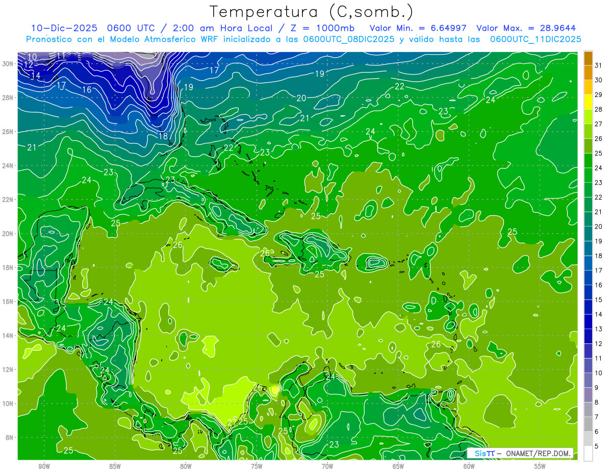Click the "70W" longitude axis label
Screen dimensions: 612x473
point(327,466)
